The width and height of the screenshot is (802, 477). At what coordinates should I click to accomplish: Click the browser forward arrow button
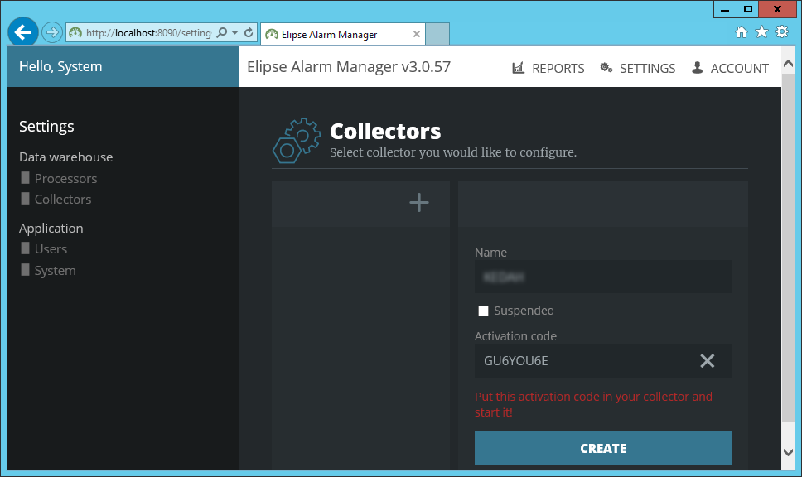point(51,32)
